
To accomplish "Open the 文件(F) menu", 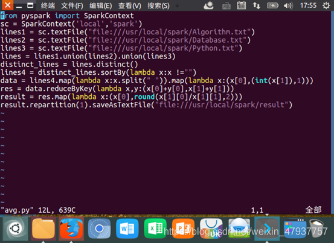I will pos(72,5).
